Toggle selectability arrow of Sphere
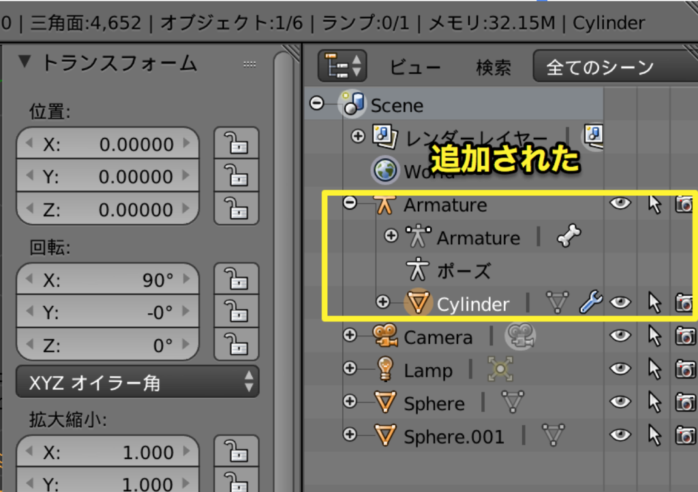Screen dimensions: 698x492 pos(654,402)
